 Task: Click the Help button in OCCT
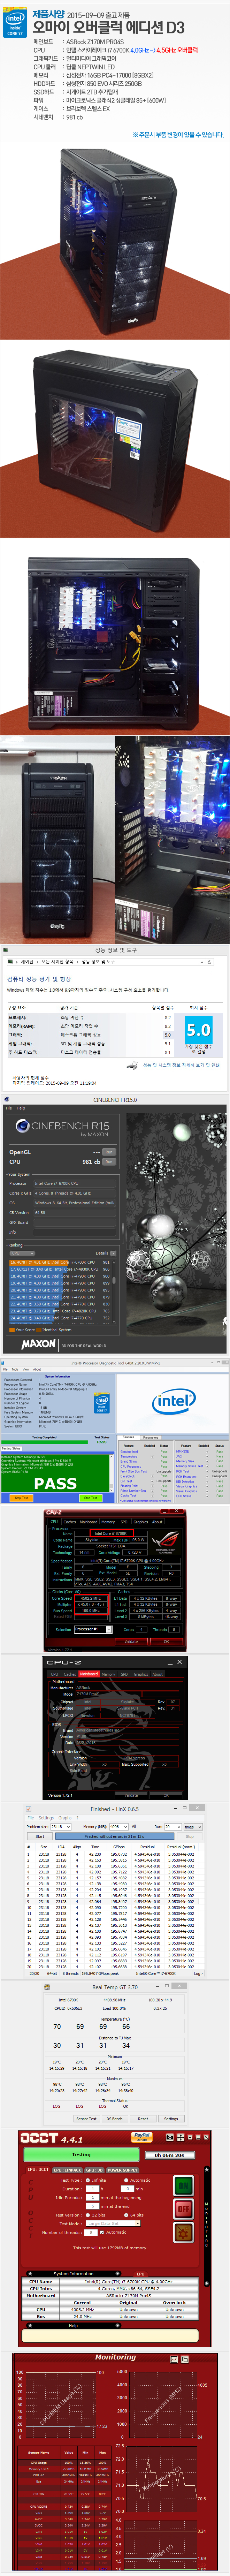73,2326
